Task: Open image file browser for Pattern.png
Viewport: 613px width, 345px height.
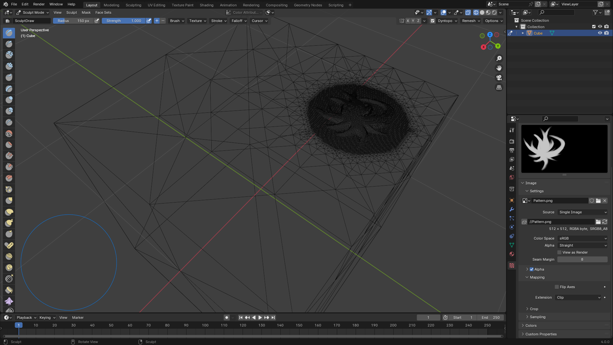Action: (598, 201)
